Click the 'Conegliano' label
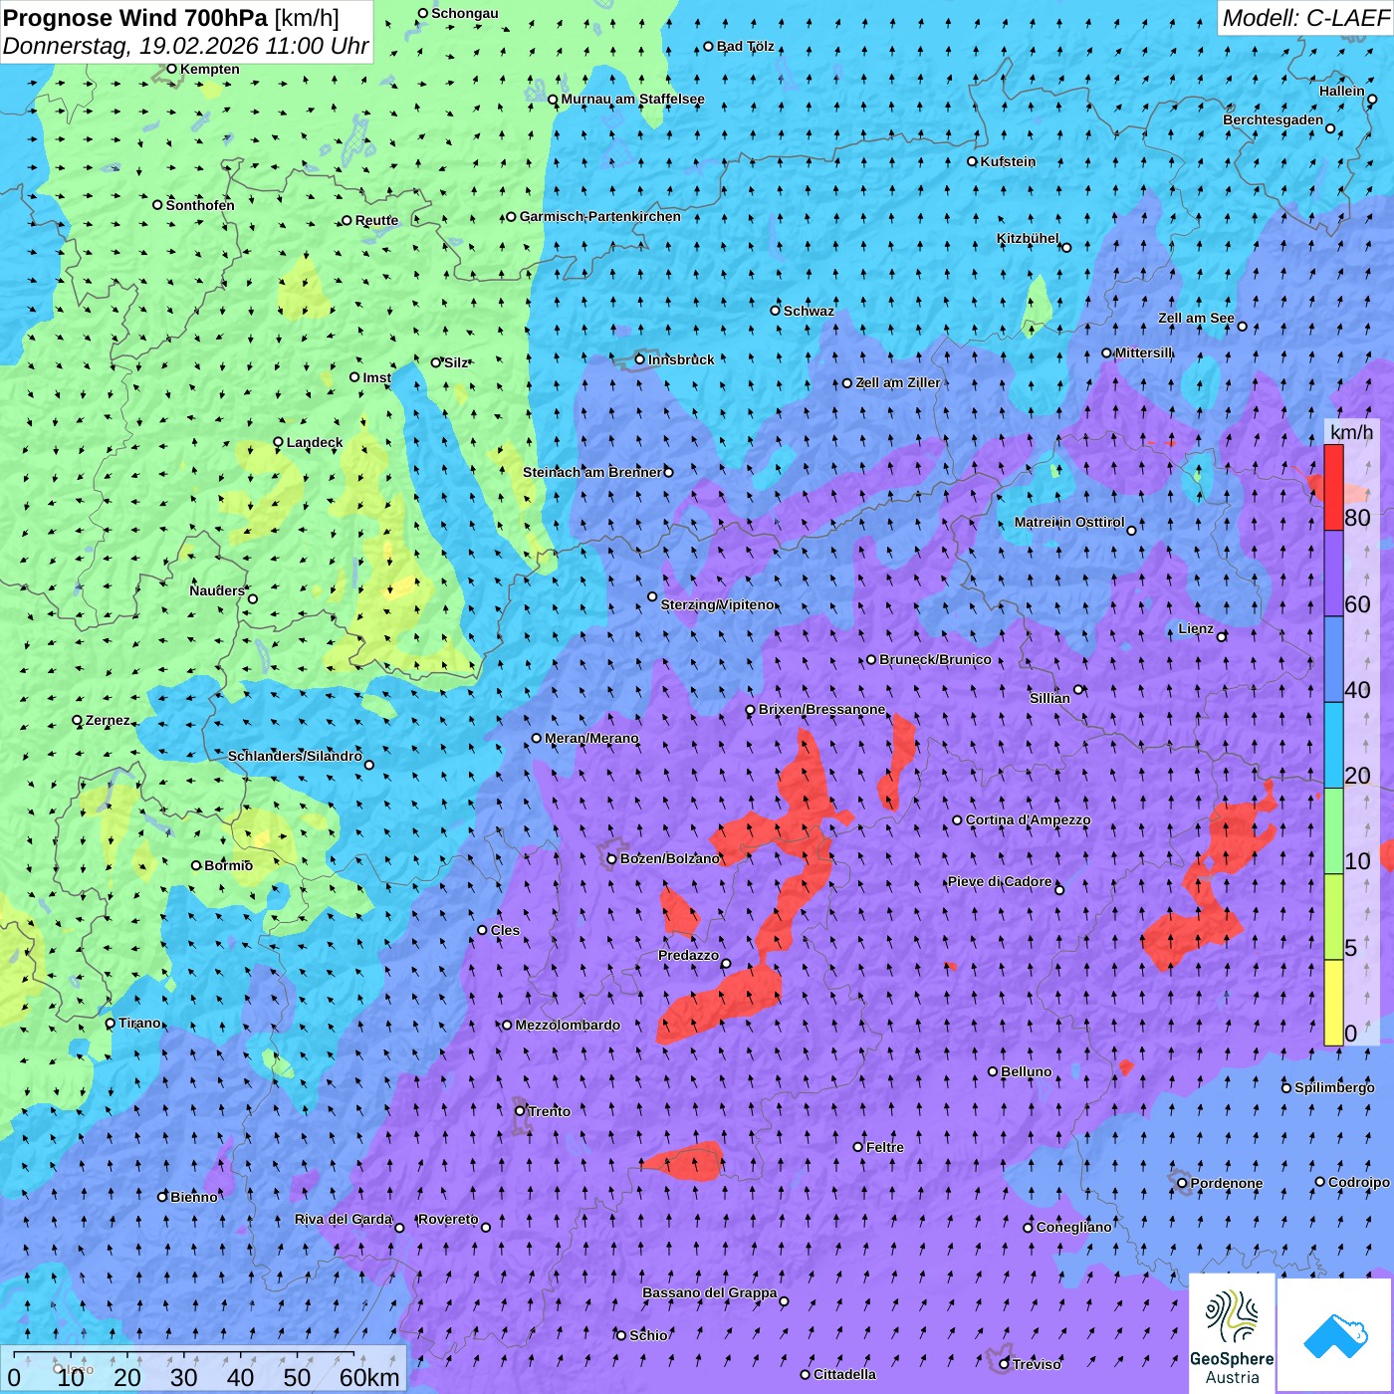 [x=1073, y=1227]
